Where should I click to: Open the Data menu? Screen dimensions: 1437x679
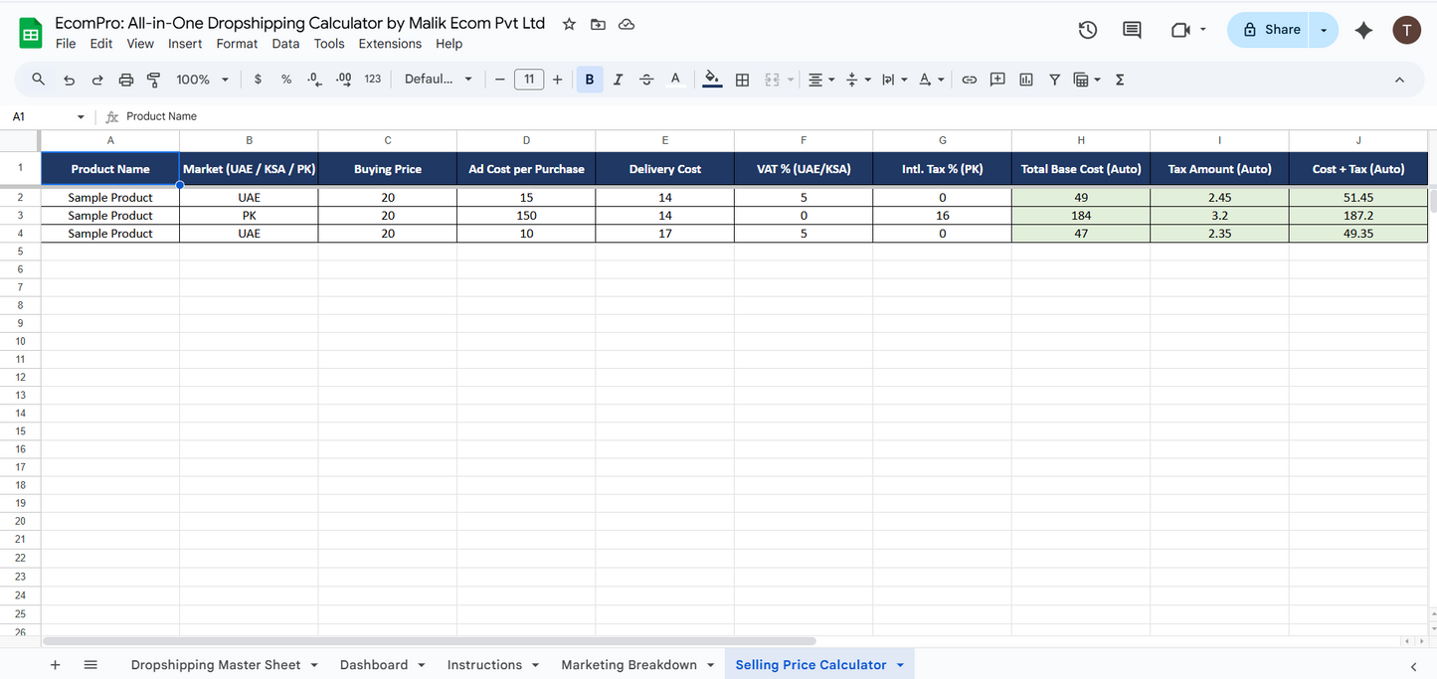[x=285, y=44]
